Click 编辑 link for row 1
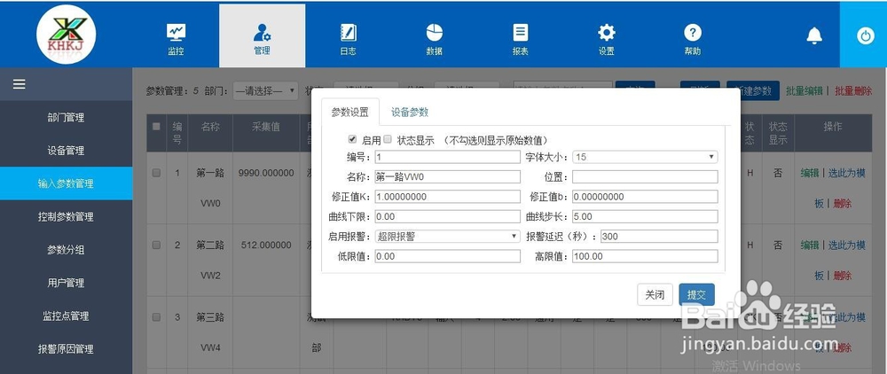Screen dimensions: 887x374 tap(810, 174)
